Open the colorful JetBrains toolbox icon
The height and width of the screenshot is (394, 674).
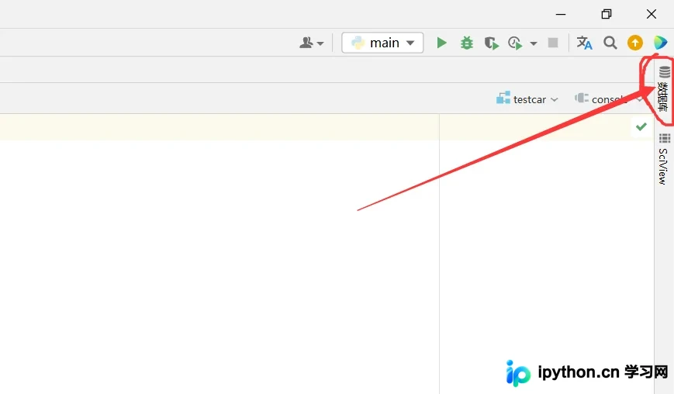click(660, 43)
